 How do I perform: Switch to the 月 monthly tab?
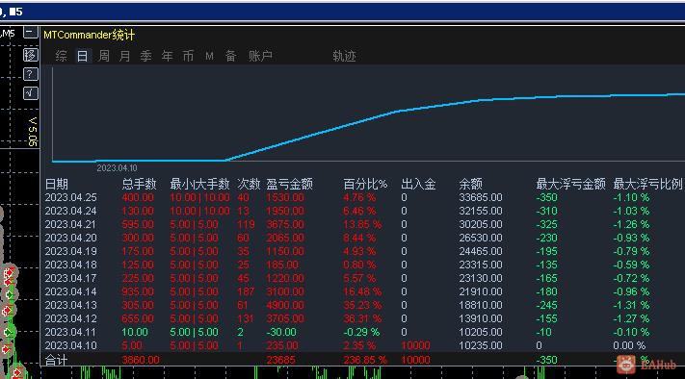point(124,56)
